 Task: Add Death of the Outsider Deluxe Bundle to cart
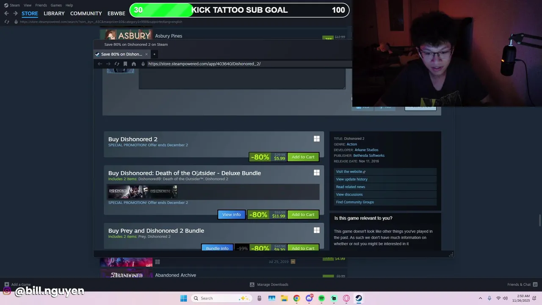pos(303,215)
